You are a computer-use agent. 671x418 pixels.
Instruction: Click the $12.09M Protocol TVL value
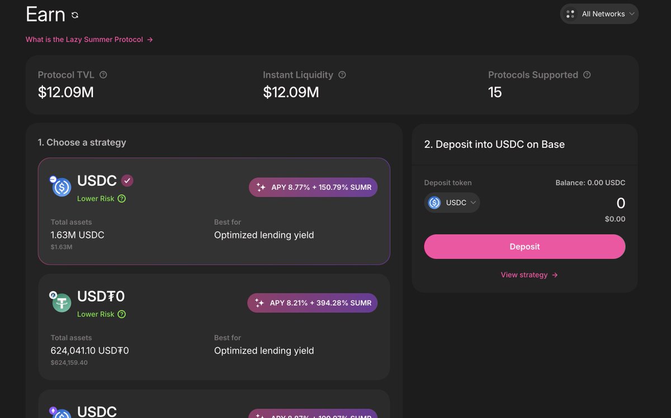[66, 92]
